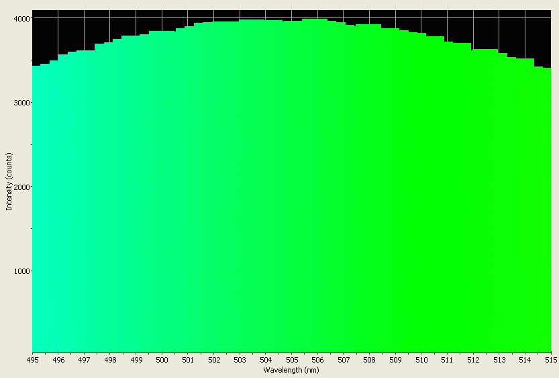Click the black area above 496 nm
This screenshot has width=559, height=378.
pyautogui.click(x=58, y=34)
